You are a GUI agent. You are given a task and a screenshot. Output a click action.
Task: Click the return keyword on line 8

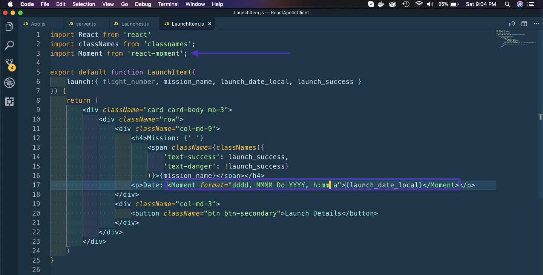78,100
